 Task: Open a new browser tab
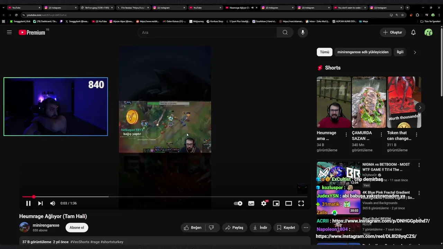click(x=407, y=8)
